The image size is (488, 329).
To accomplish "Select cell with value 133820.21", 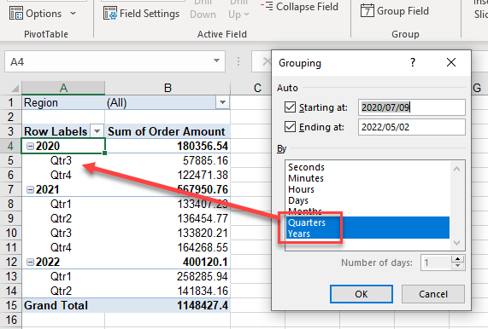I will pyautogui.click(x=168, y=233).
